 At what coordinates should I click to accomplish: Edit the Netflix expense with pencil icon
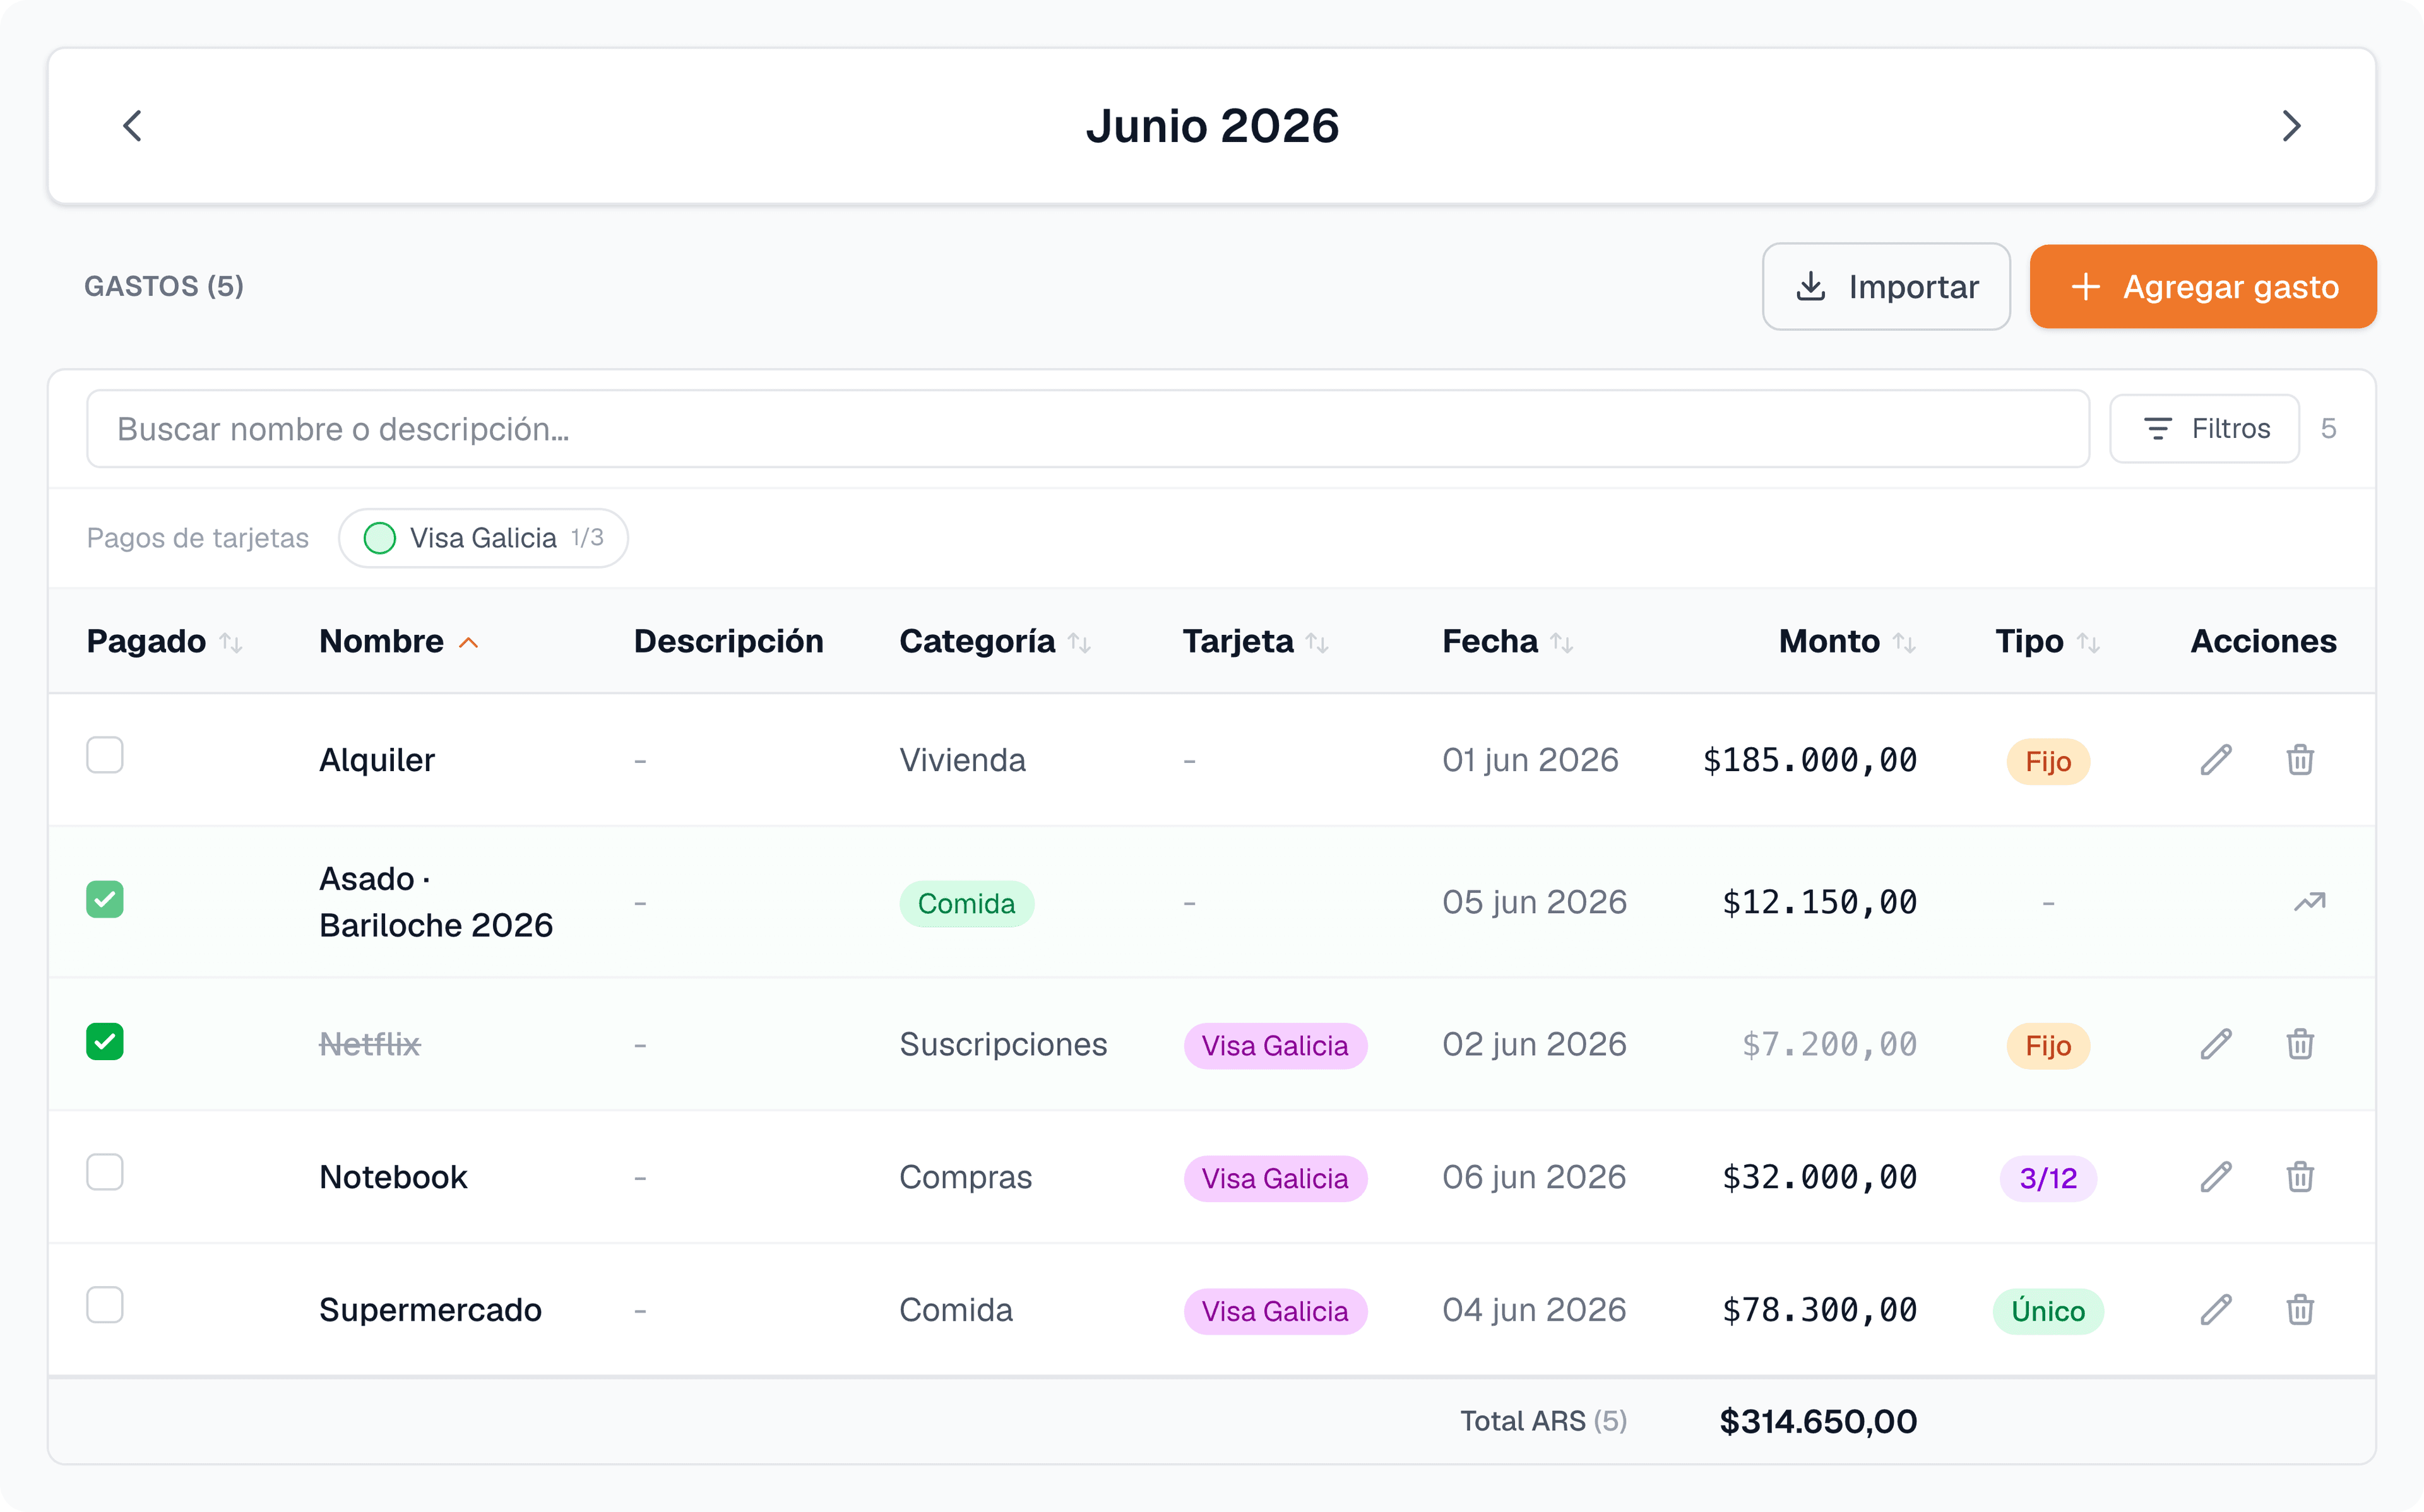[x=2215, y=1044]
